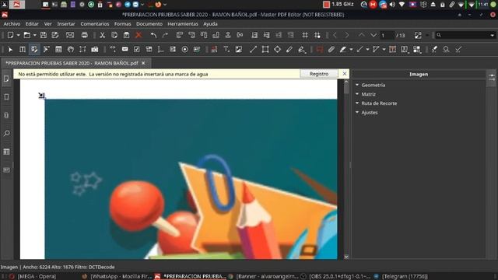Insert a Radio Button form field
The image size is (498, 280).
(x=185, y=50)
